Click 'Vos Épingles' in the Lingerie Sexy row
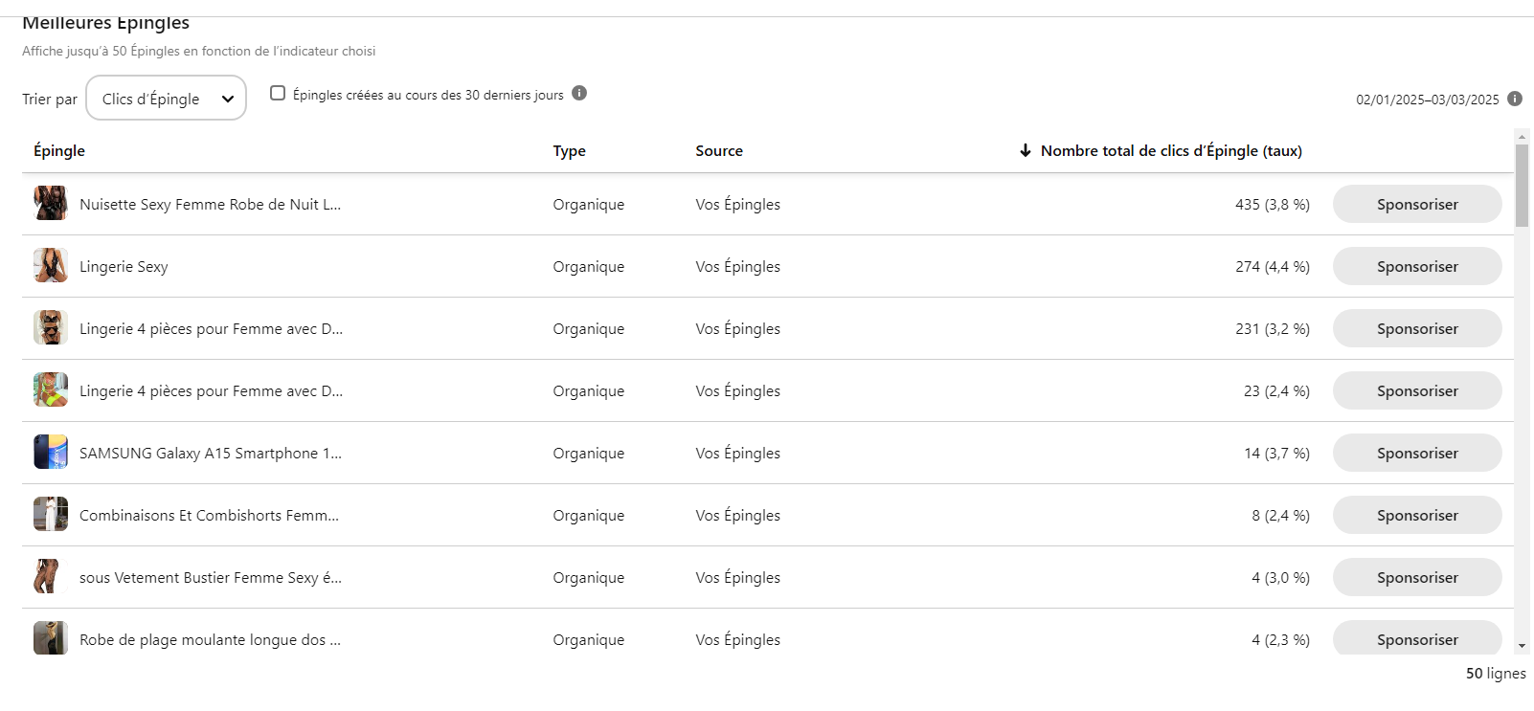 737,266
